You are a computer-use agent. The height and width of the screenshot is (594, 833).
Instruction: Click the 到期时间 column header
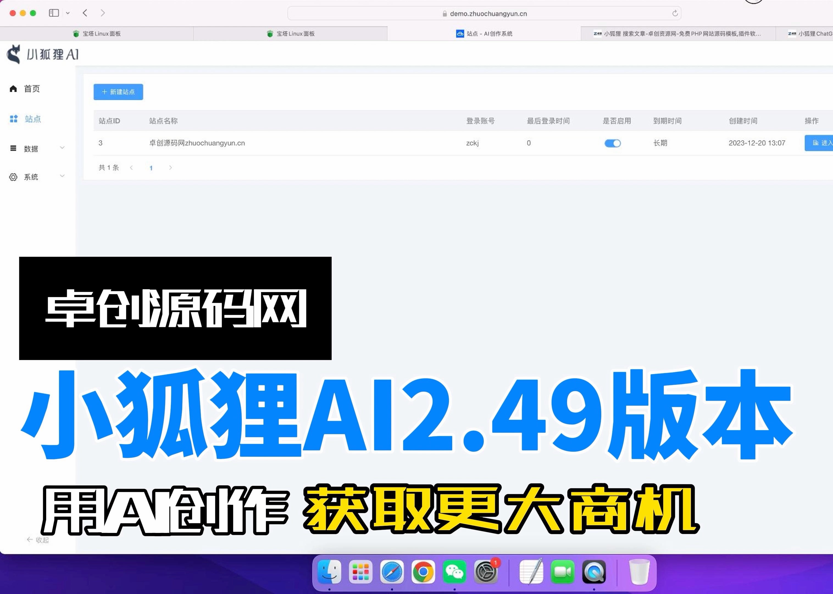click(667, 121)
